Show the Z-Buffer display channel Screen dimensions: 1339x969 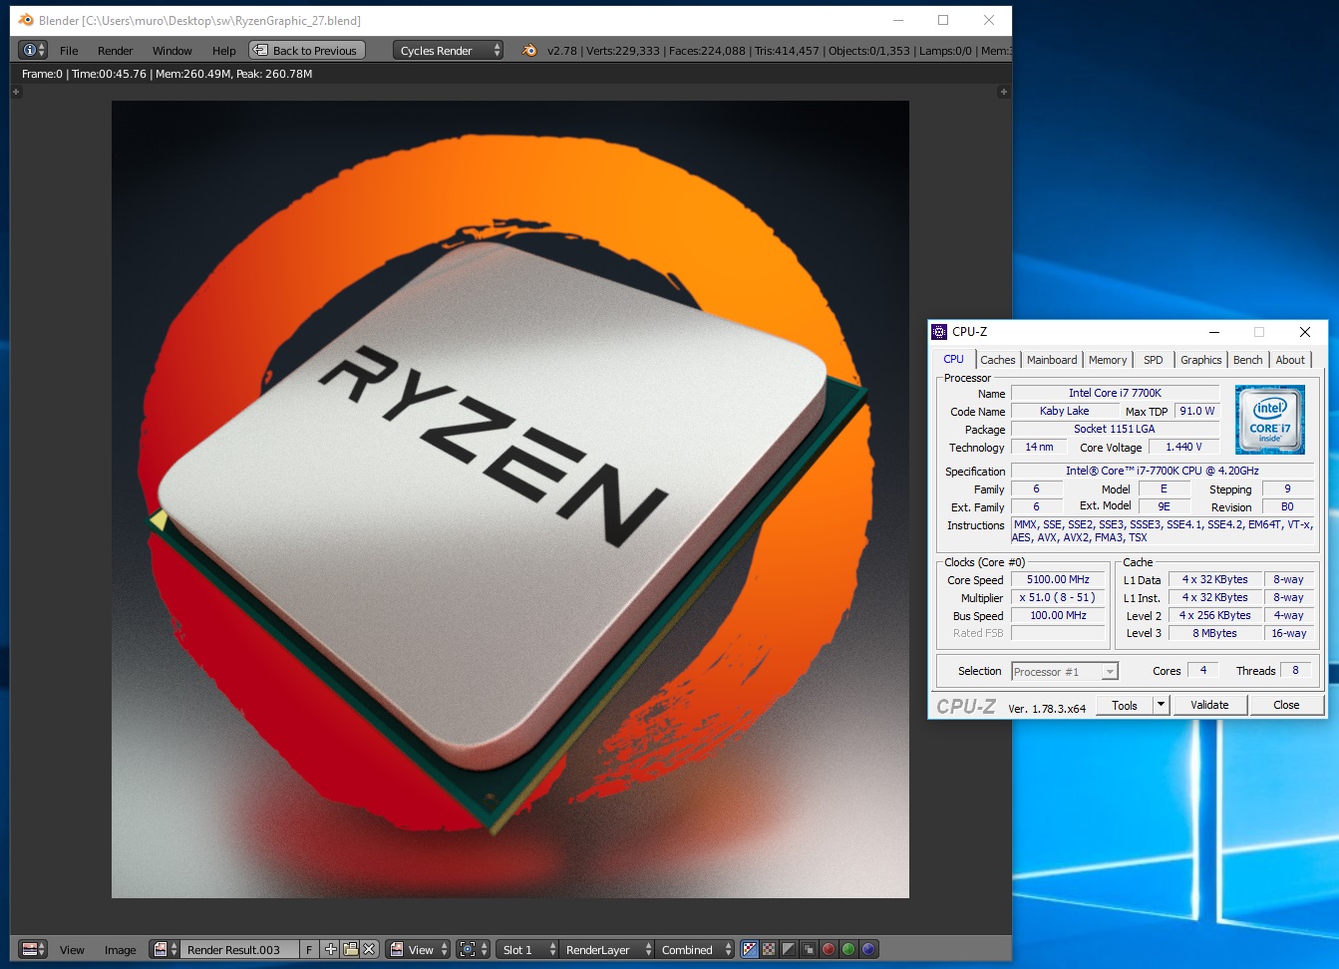pos(809,949)
